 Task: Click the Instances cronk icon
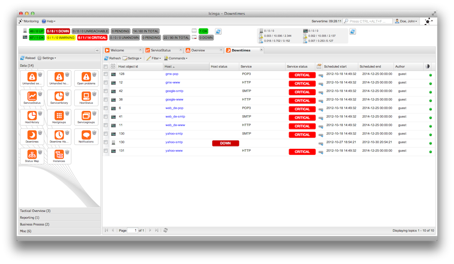point(59,154)
